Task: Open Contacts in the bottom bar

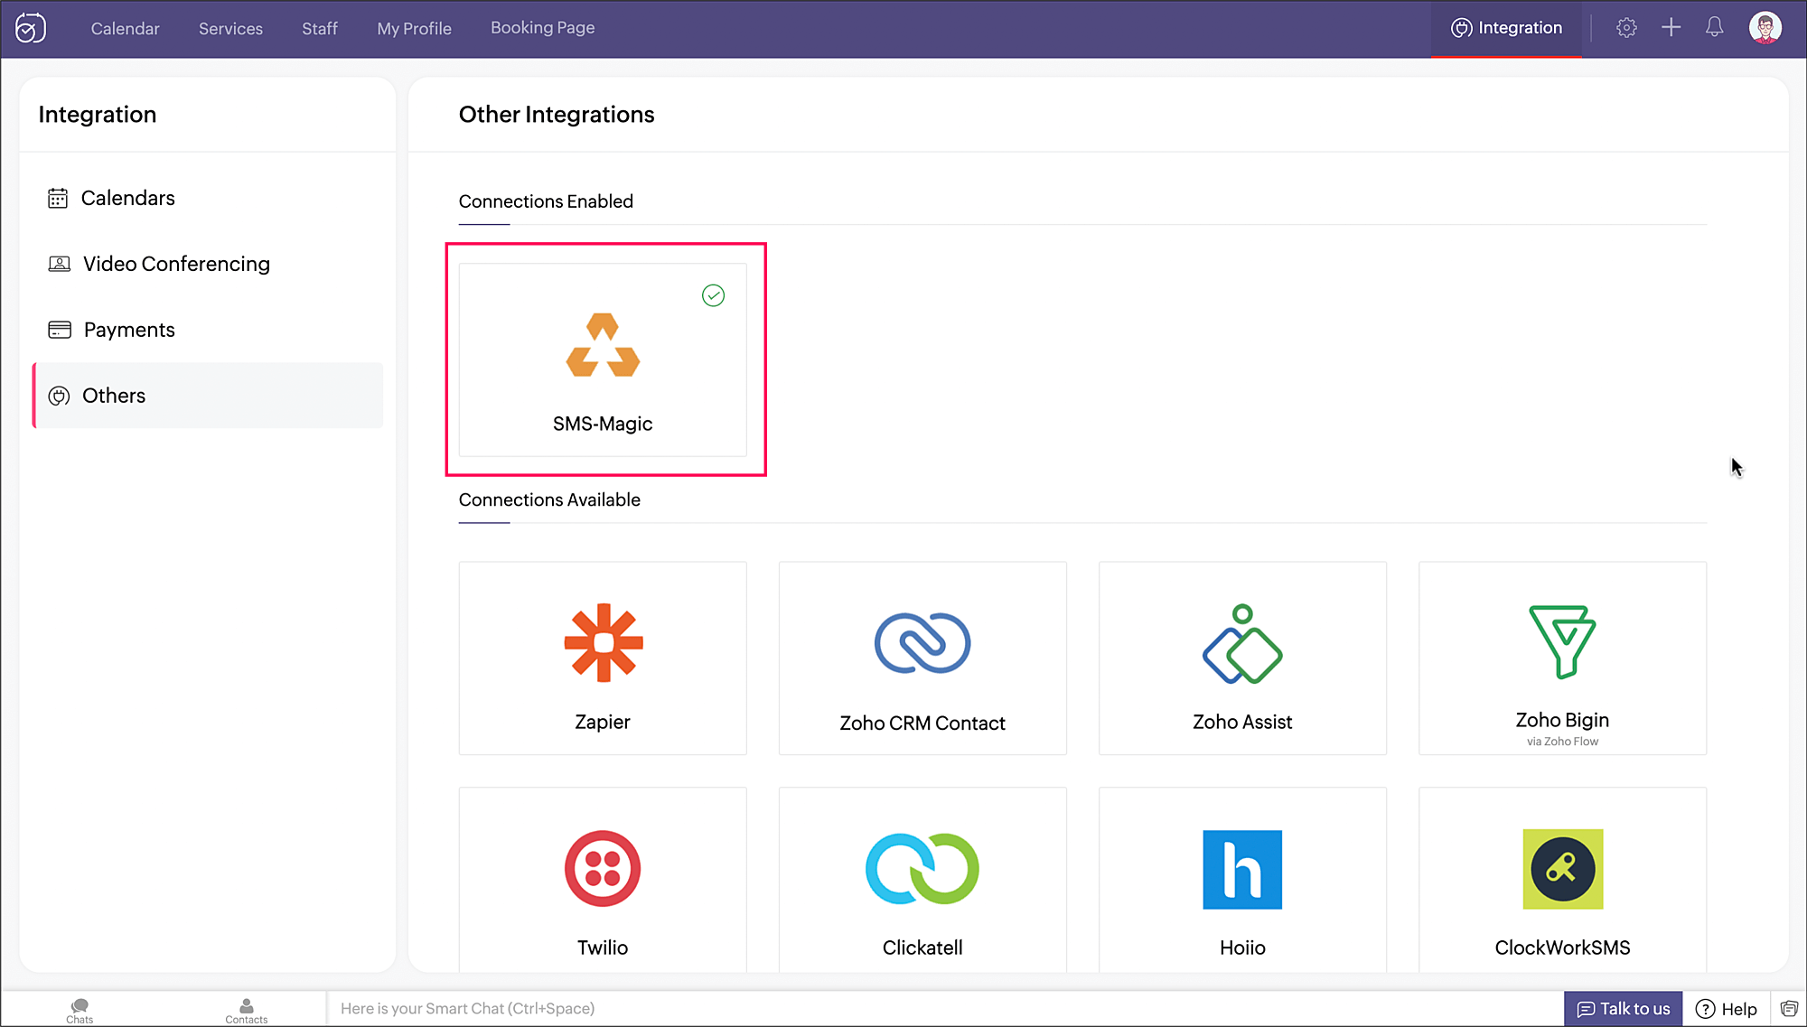Action: (x=246, y=1011)
